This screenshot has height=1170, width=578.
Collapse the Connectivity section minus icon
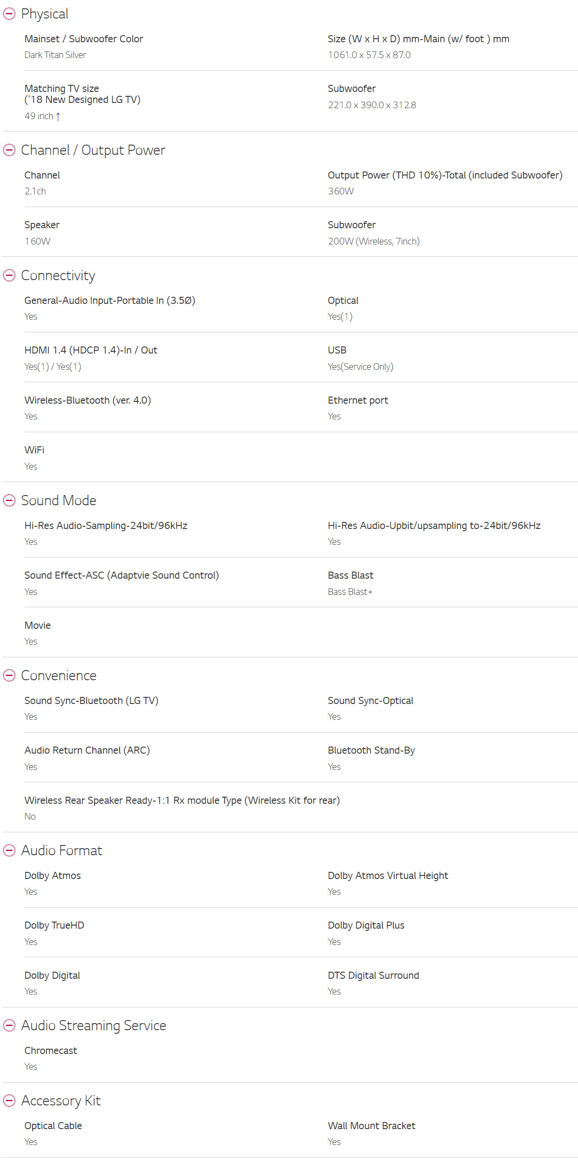pos(9,275)
